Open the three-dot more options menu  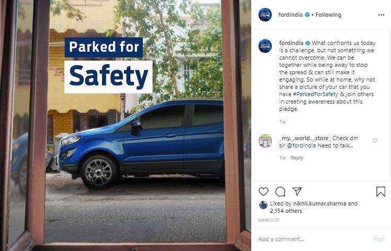(381, 15)
